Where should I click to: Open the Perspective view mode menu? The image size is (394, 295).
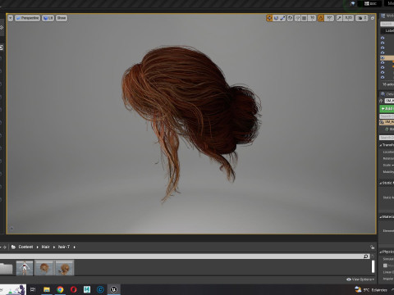pos(27,18)
